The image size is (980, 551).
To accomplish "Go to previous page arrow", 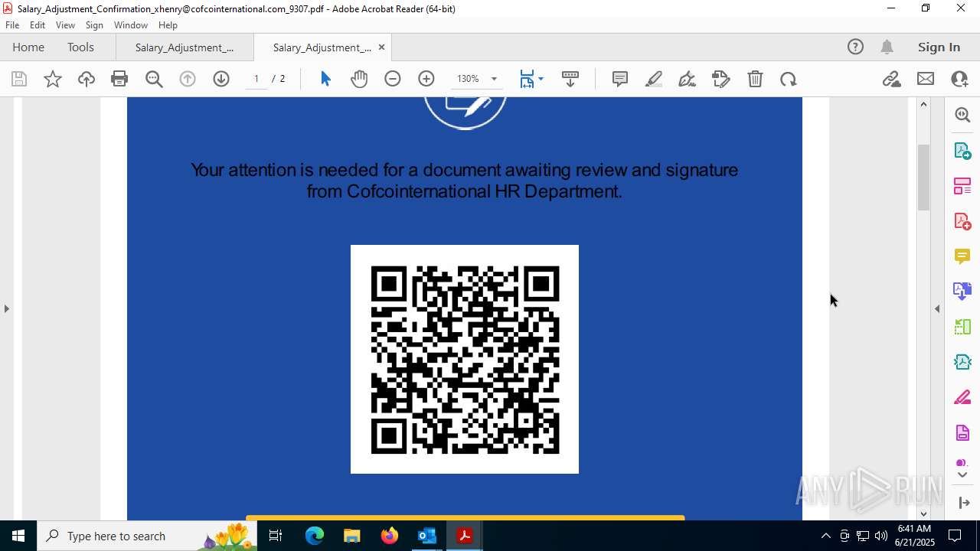I will point(188,79).
